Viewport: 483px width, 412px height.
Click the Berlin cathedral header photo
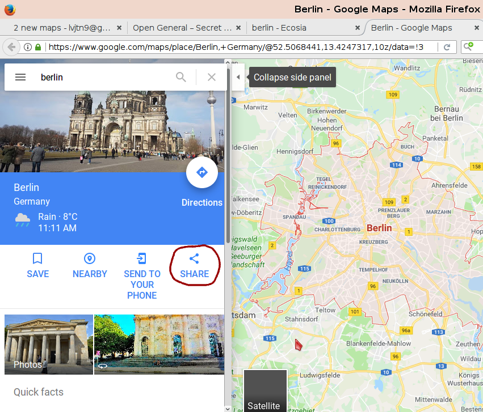[112, 131]
